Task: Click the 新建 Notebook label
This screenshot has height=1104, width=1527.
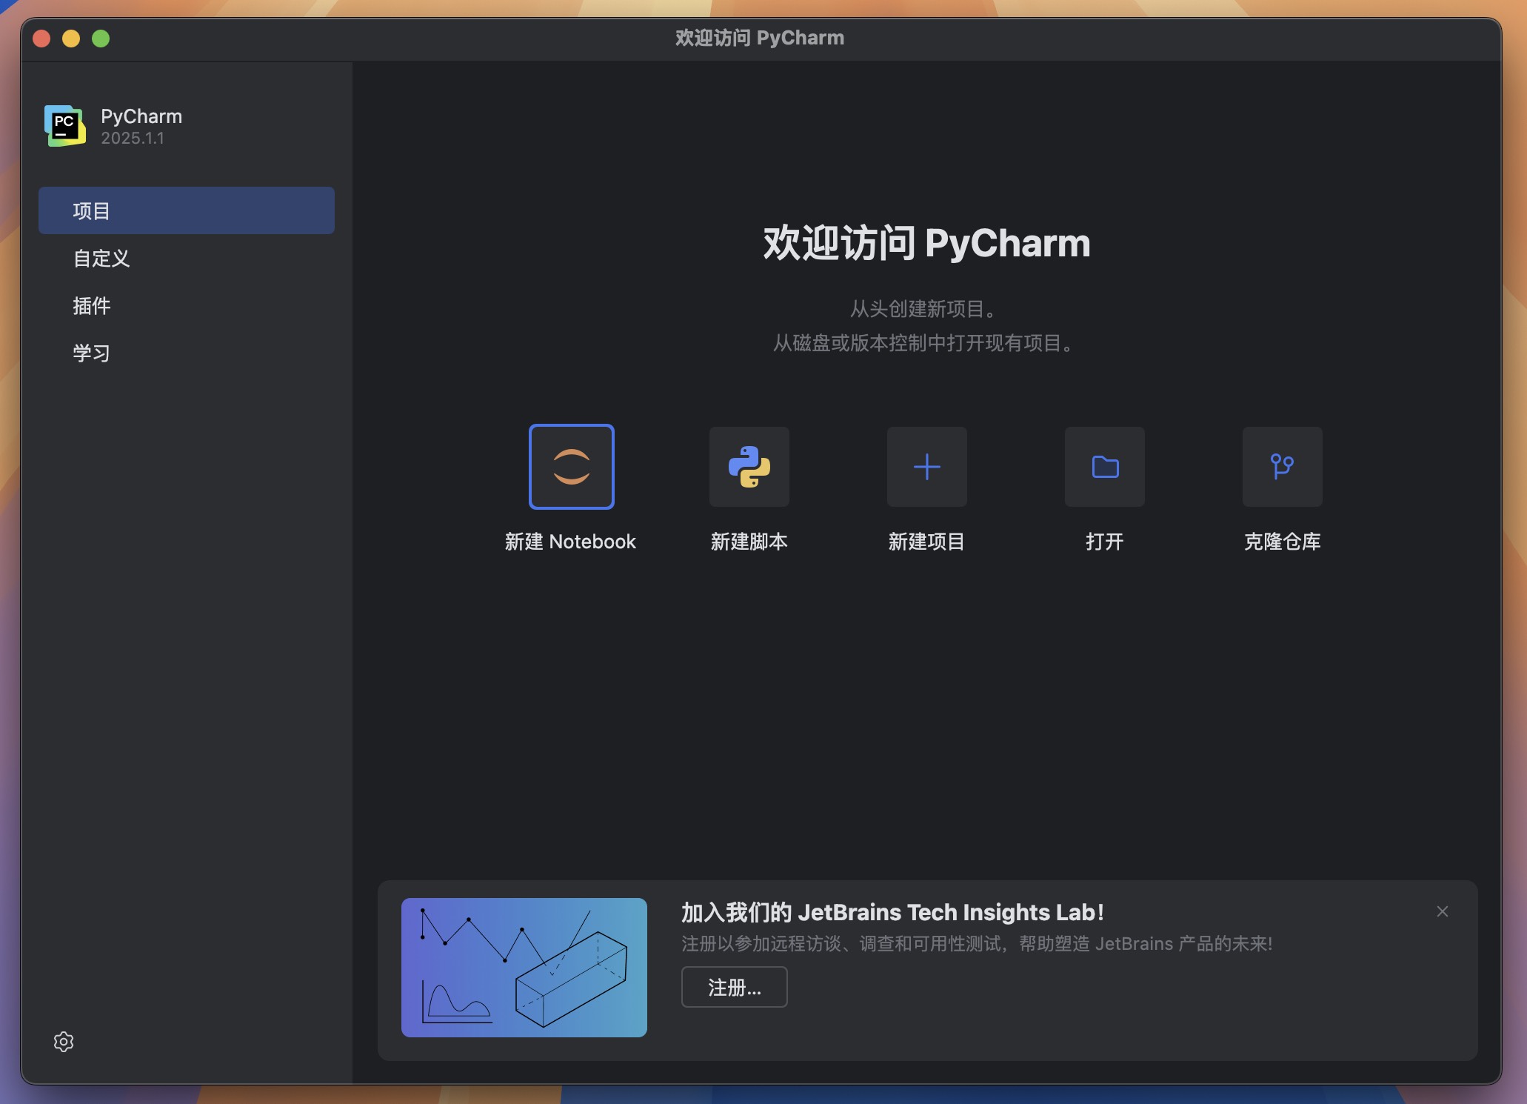Action: pyautogui.click(x=570, y=542)
